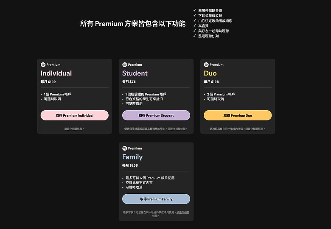Click the 每月 $268 price
331x229 pixels.
pos(130,165)
